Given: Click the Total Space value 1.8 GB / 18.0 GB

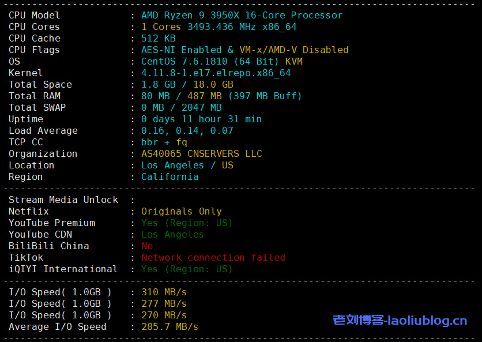Looking at the screenshot, I should (187, 85).
